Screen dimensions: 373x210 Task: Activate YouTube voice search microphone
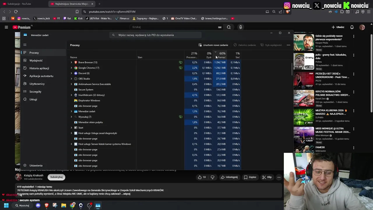click(x=240, y=27)
